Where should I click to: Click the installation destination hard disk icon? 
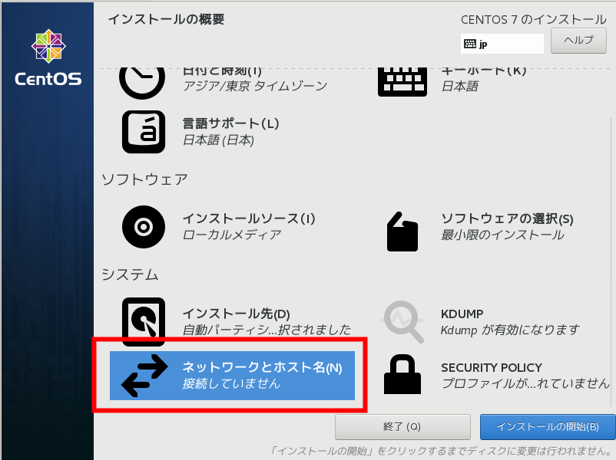tap(144, 321)
